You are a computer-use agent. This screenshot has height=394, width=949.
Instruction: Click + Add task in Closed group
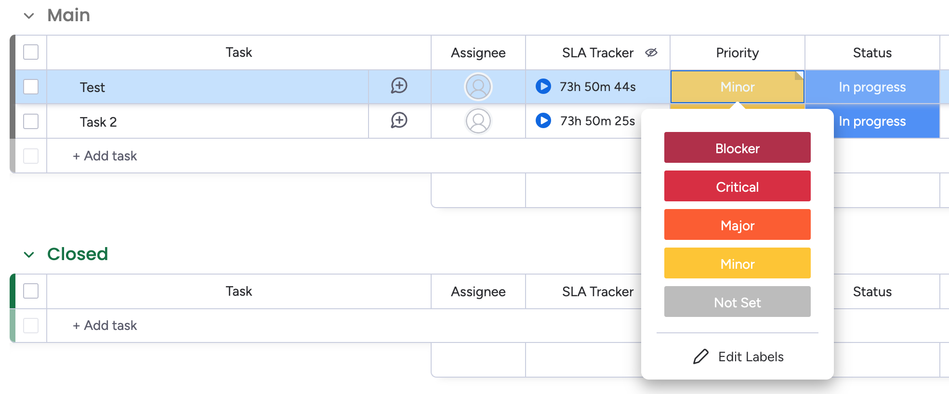[105, 325]
